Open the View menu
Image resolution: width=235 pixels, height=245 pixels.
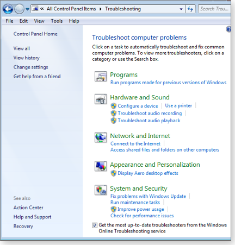pos(39,21)
